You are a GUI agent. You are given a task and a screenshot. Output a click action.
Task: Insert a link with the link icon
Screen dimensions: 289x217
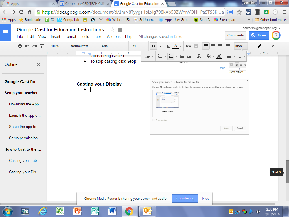tap(188, 46)
